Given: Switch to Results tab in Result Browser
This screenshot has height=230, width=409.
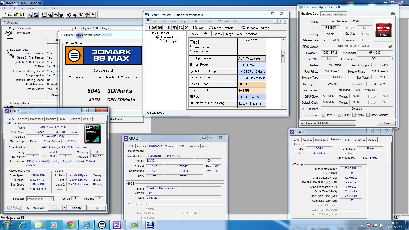Looking at the screenshot, I should (194, 34).
